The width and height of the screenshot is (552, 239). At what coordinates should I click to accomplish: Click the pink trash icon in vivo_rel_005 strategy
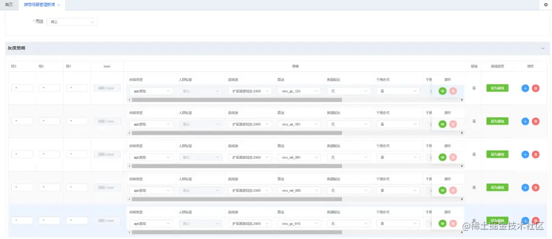click(453, 190)
